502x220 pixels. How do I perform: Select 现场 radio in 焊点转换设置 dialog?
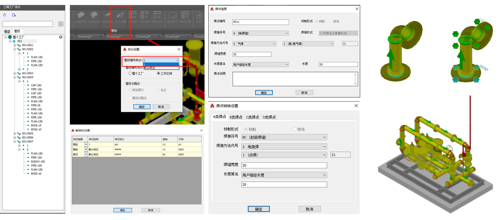tap(295, 129)
